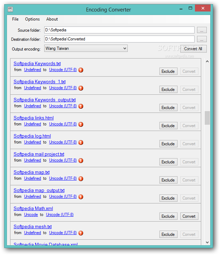This screenshot has height=255, width=220.
Task: Click the file list scroll up arrow
Action: [x=207, y=61]
